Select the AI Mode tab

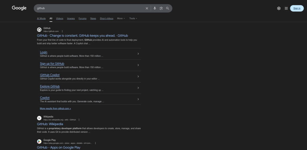pyautogui.click(x=41, y=19)
